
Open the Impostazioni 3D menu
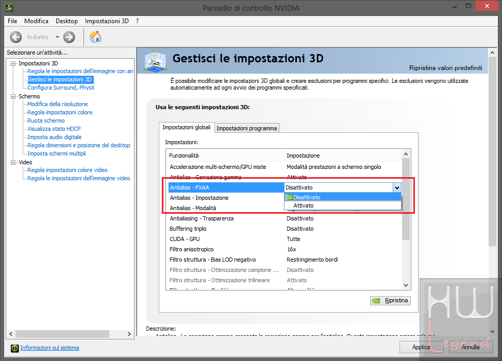coord(107,21)
